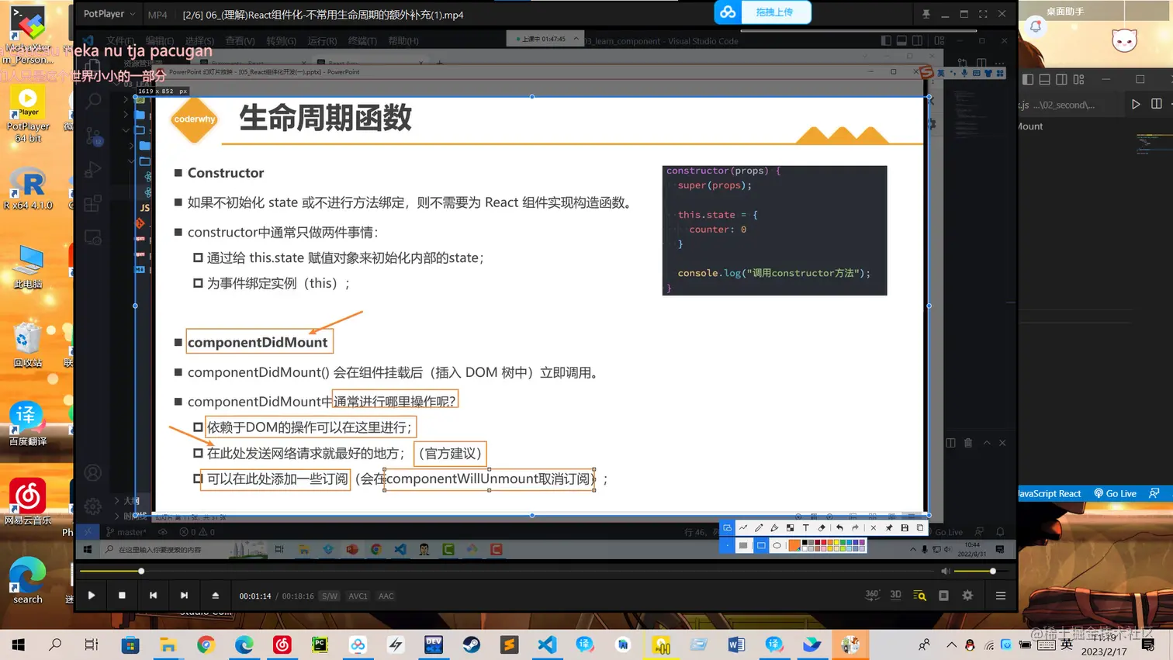Open MobaXterm desktop shortcut
The height and width of the screenshot is (660, 1173).
coord(28,36)
